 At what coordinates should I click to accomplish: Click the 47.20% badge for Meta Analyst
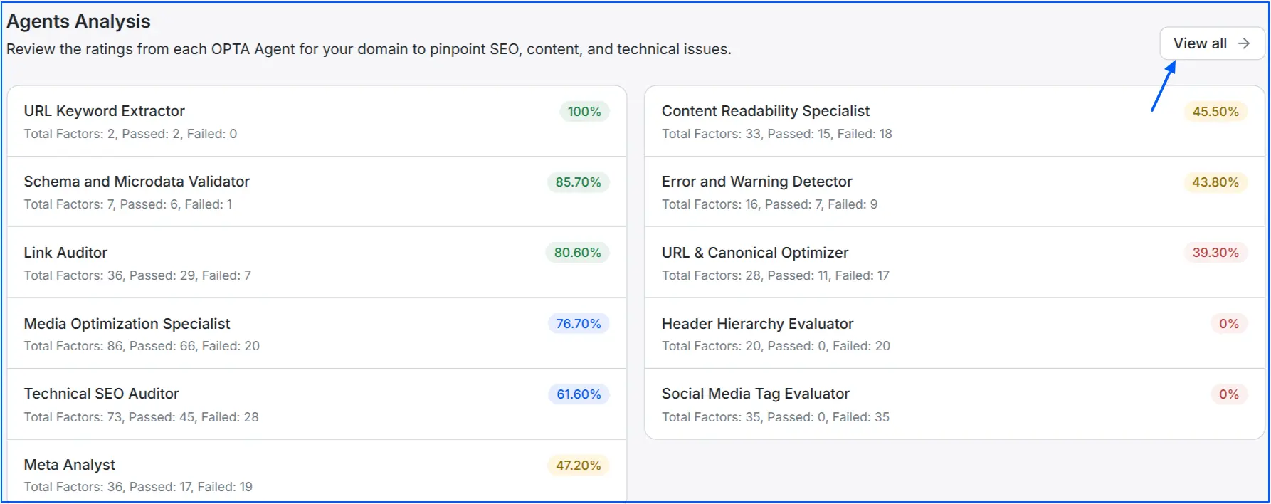[578, 465]
